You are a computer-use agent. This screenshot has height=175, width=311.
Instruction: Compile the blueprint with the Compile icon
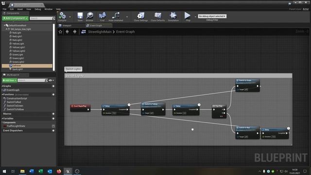(x=62, y=16)
